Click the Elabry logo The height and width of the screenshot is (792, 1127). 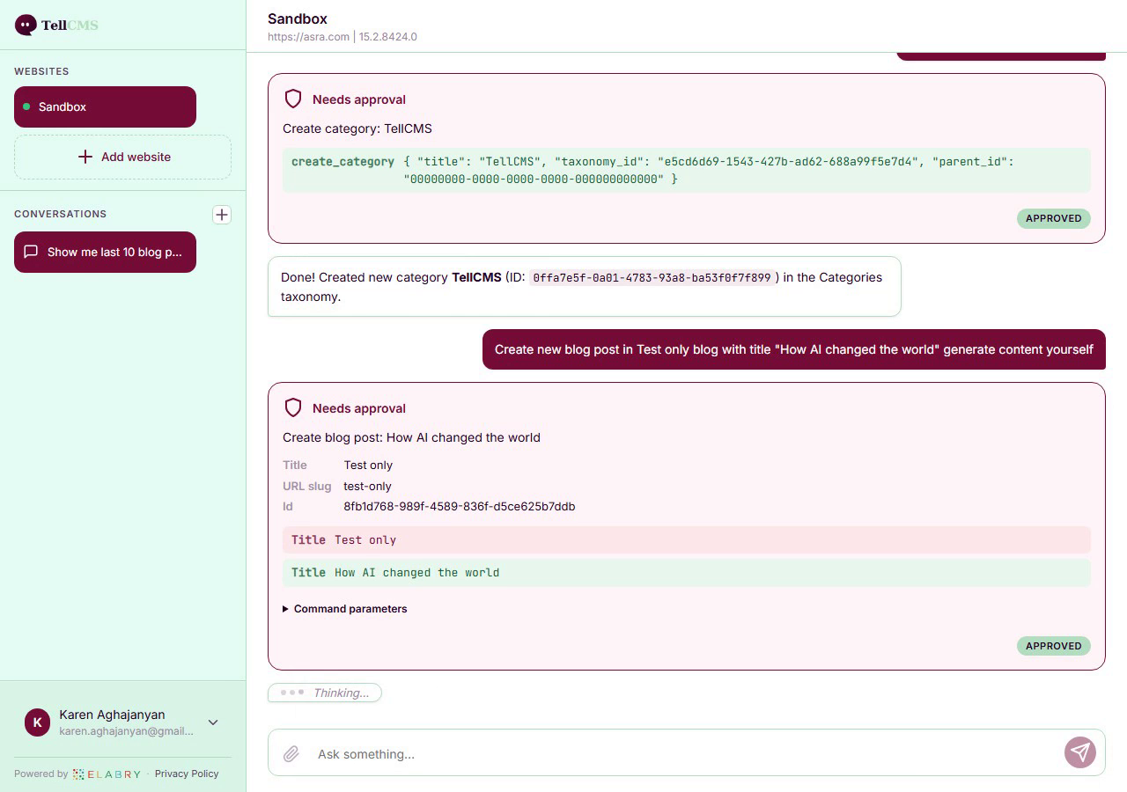pyautogui.click(x=107, y=774)
